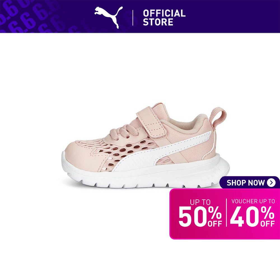Screen dimensions: 280x280
Task: Click the 6.6 pattern in the banner corner
Action: click(30, 17)
